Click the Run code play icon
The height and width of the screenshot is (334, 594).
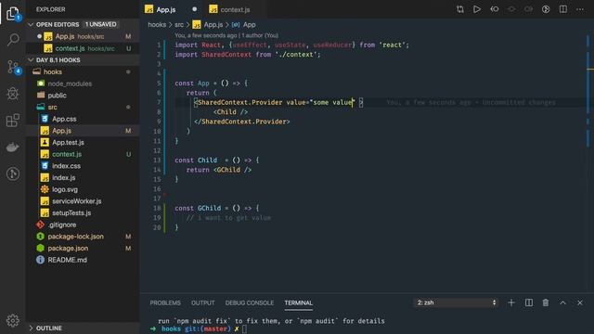click(x=477, y=9)
